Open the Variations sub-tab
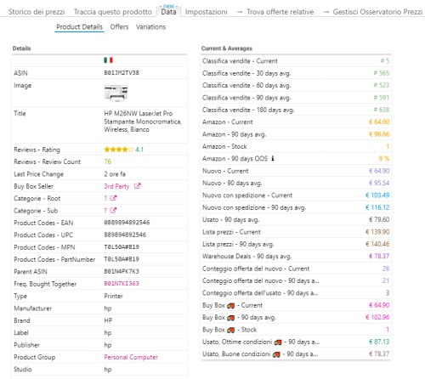Screen dimensions: 425x379 (150, 27)
